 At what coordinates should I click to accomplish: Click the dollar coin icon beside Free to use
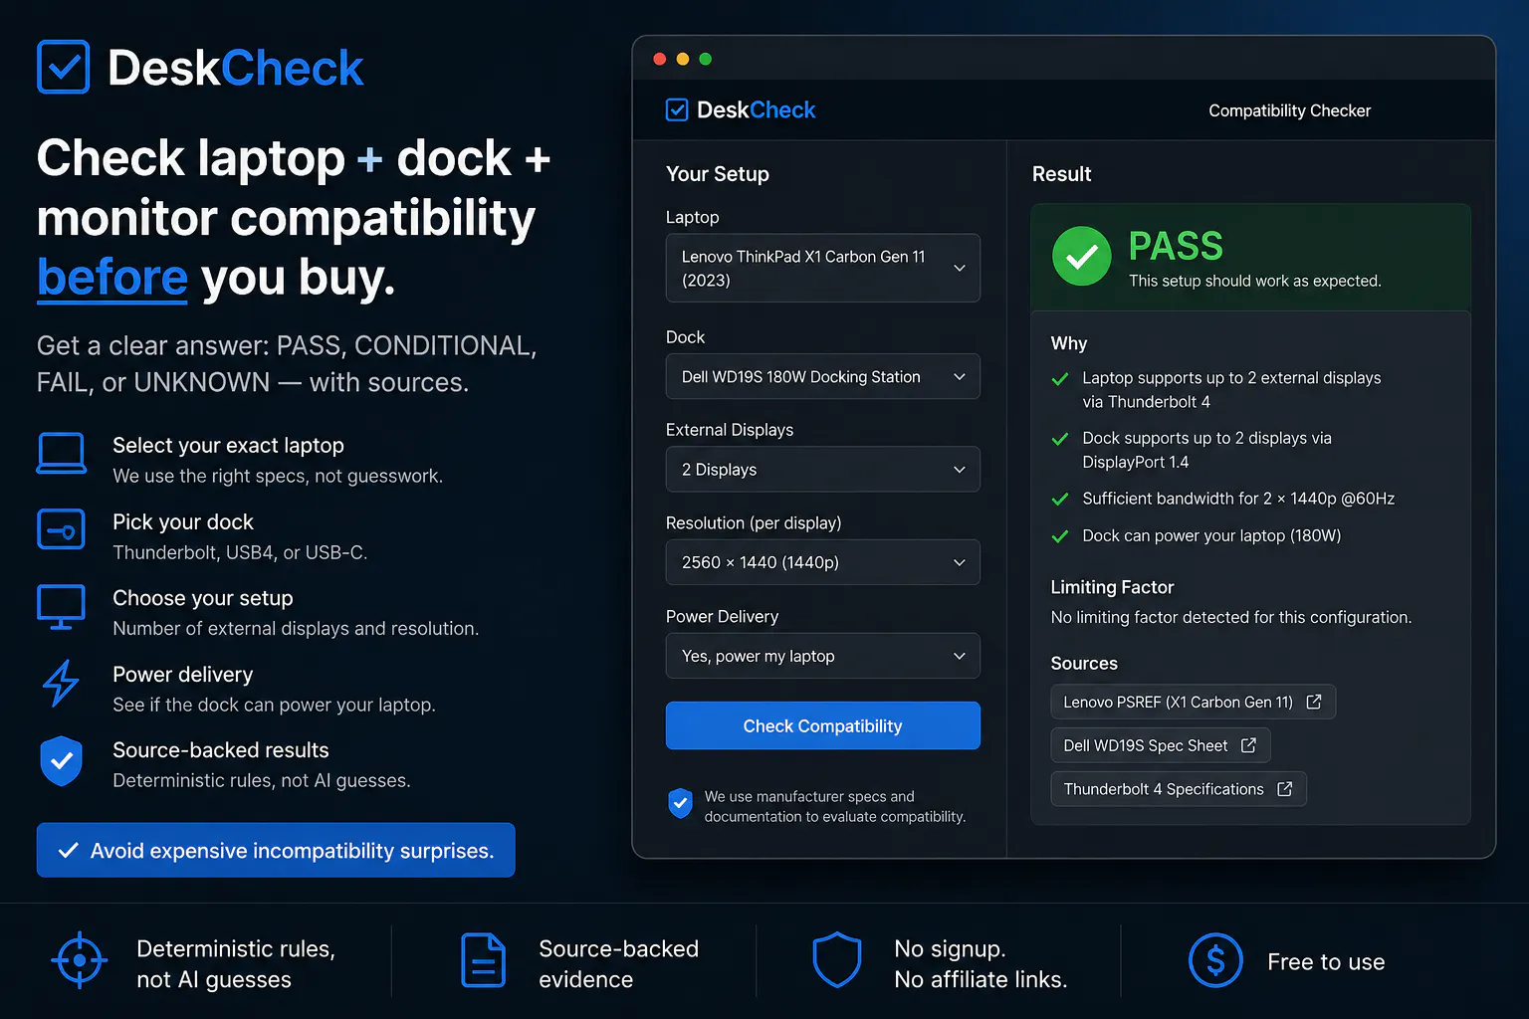[1215, 961]
